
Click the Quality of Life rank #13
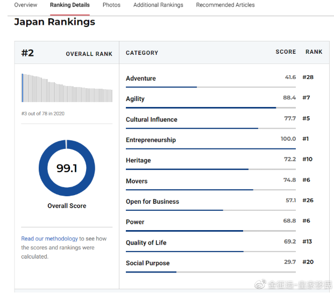(x=307, y=241)
